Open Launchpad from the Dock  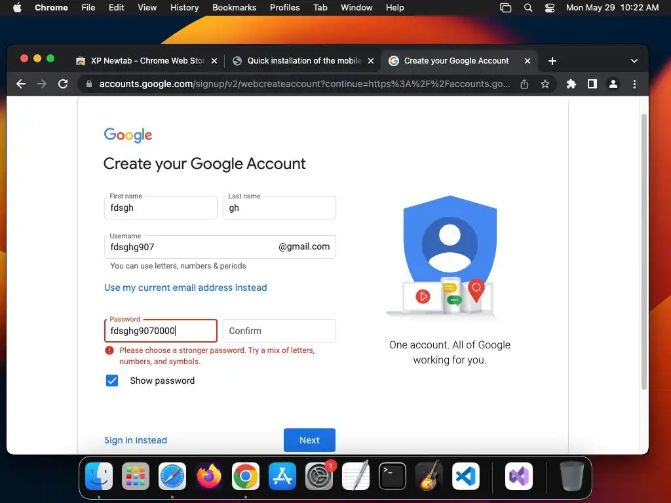136,476
